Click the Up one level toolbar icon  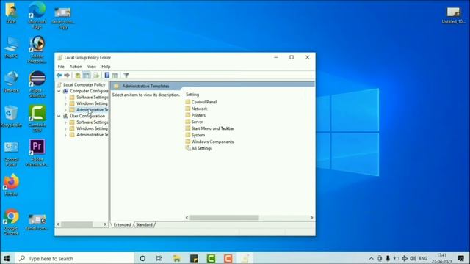tap(78, 75)
